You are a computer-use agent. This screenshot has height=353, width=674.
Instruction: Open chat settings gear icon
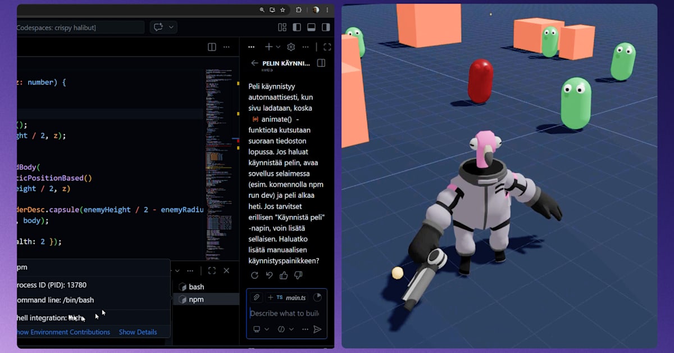coord(291,47)
